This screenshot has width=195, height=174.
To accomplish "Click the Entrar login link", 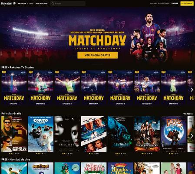I will point(175,3).
